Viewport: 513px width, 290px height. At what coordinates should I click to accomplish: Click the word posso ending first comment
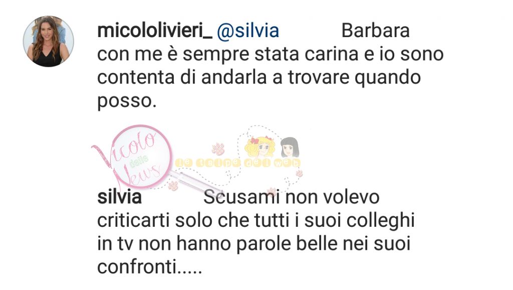[127, 101]
